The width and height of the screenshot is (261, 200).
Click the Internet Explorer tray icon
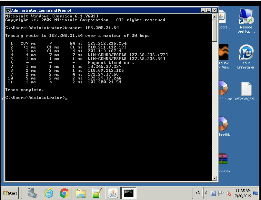click(213, 193)
